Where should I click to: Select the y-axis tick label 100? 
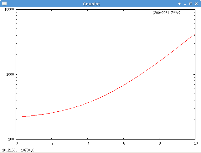pos(11,139)
